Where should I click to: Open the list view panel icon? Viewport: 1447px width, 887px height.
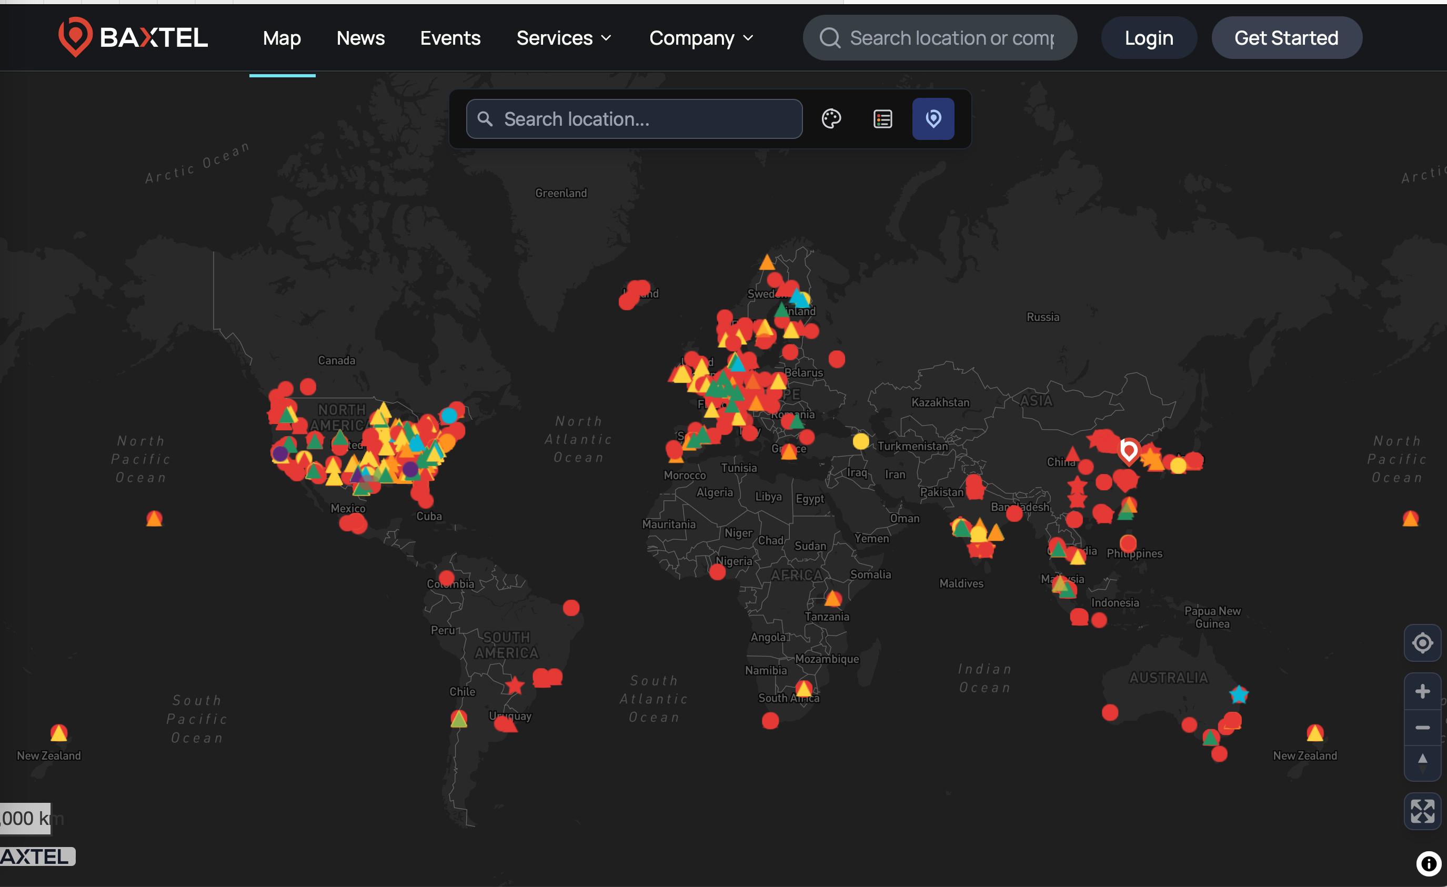(882, 119)
